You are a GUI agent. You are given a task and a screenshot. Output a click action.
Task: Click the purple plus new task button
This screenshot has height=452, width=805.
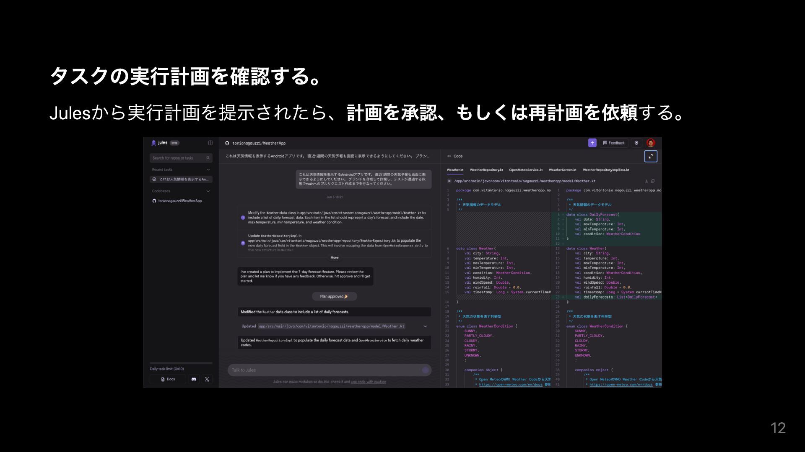click(x=592, y=143)
